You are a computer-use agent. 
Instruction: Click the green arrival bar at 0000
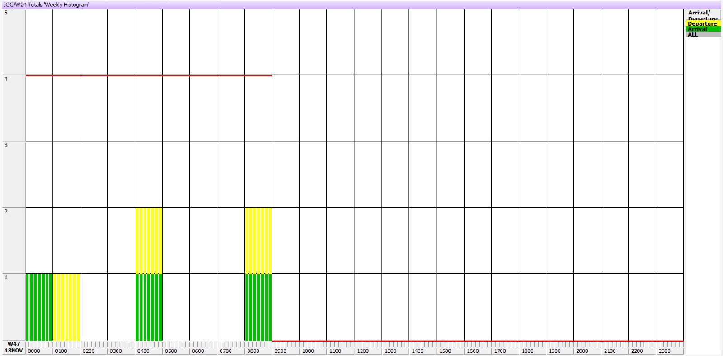(39, 307)
